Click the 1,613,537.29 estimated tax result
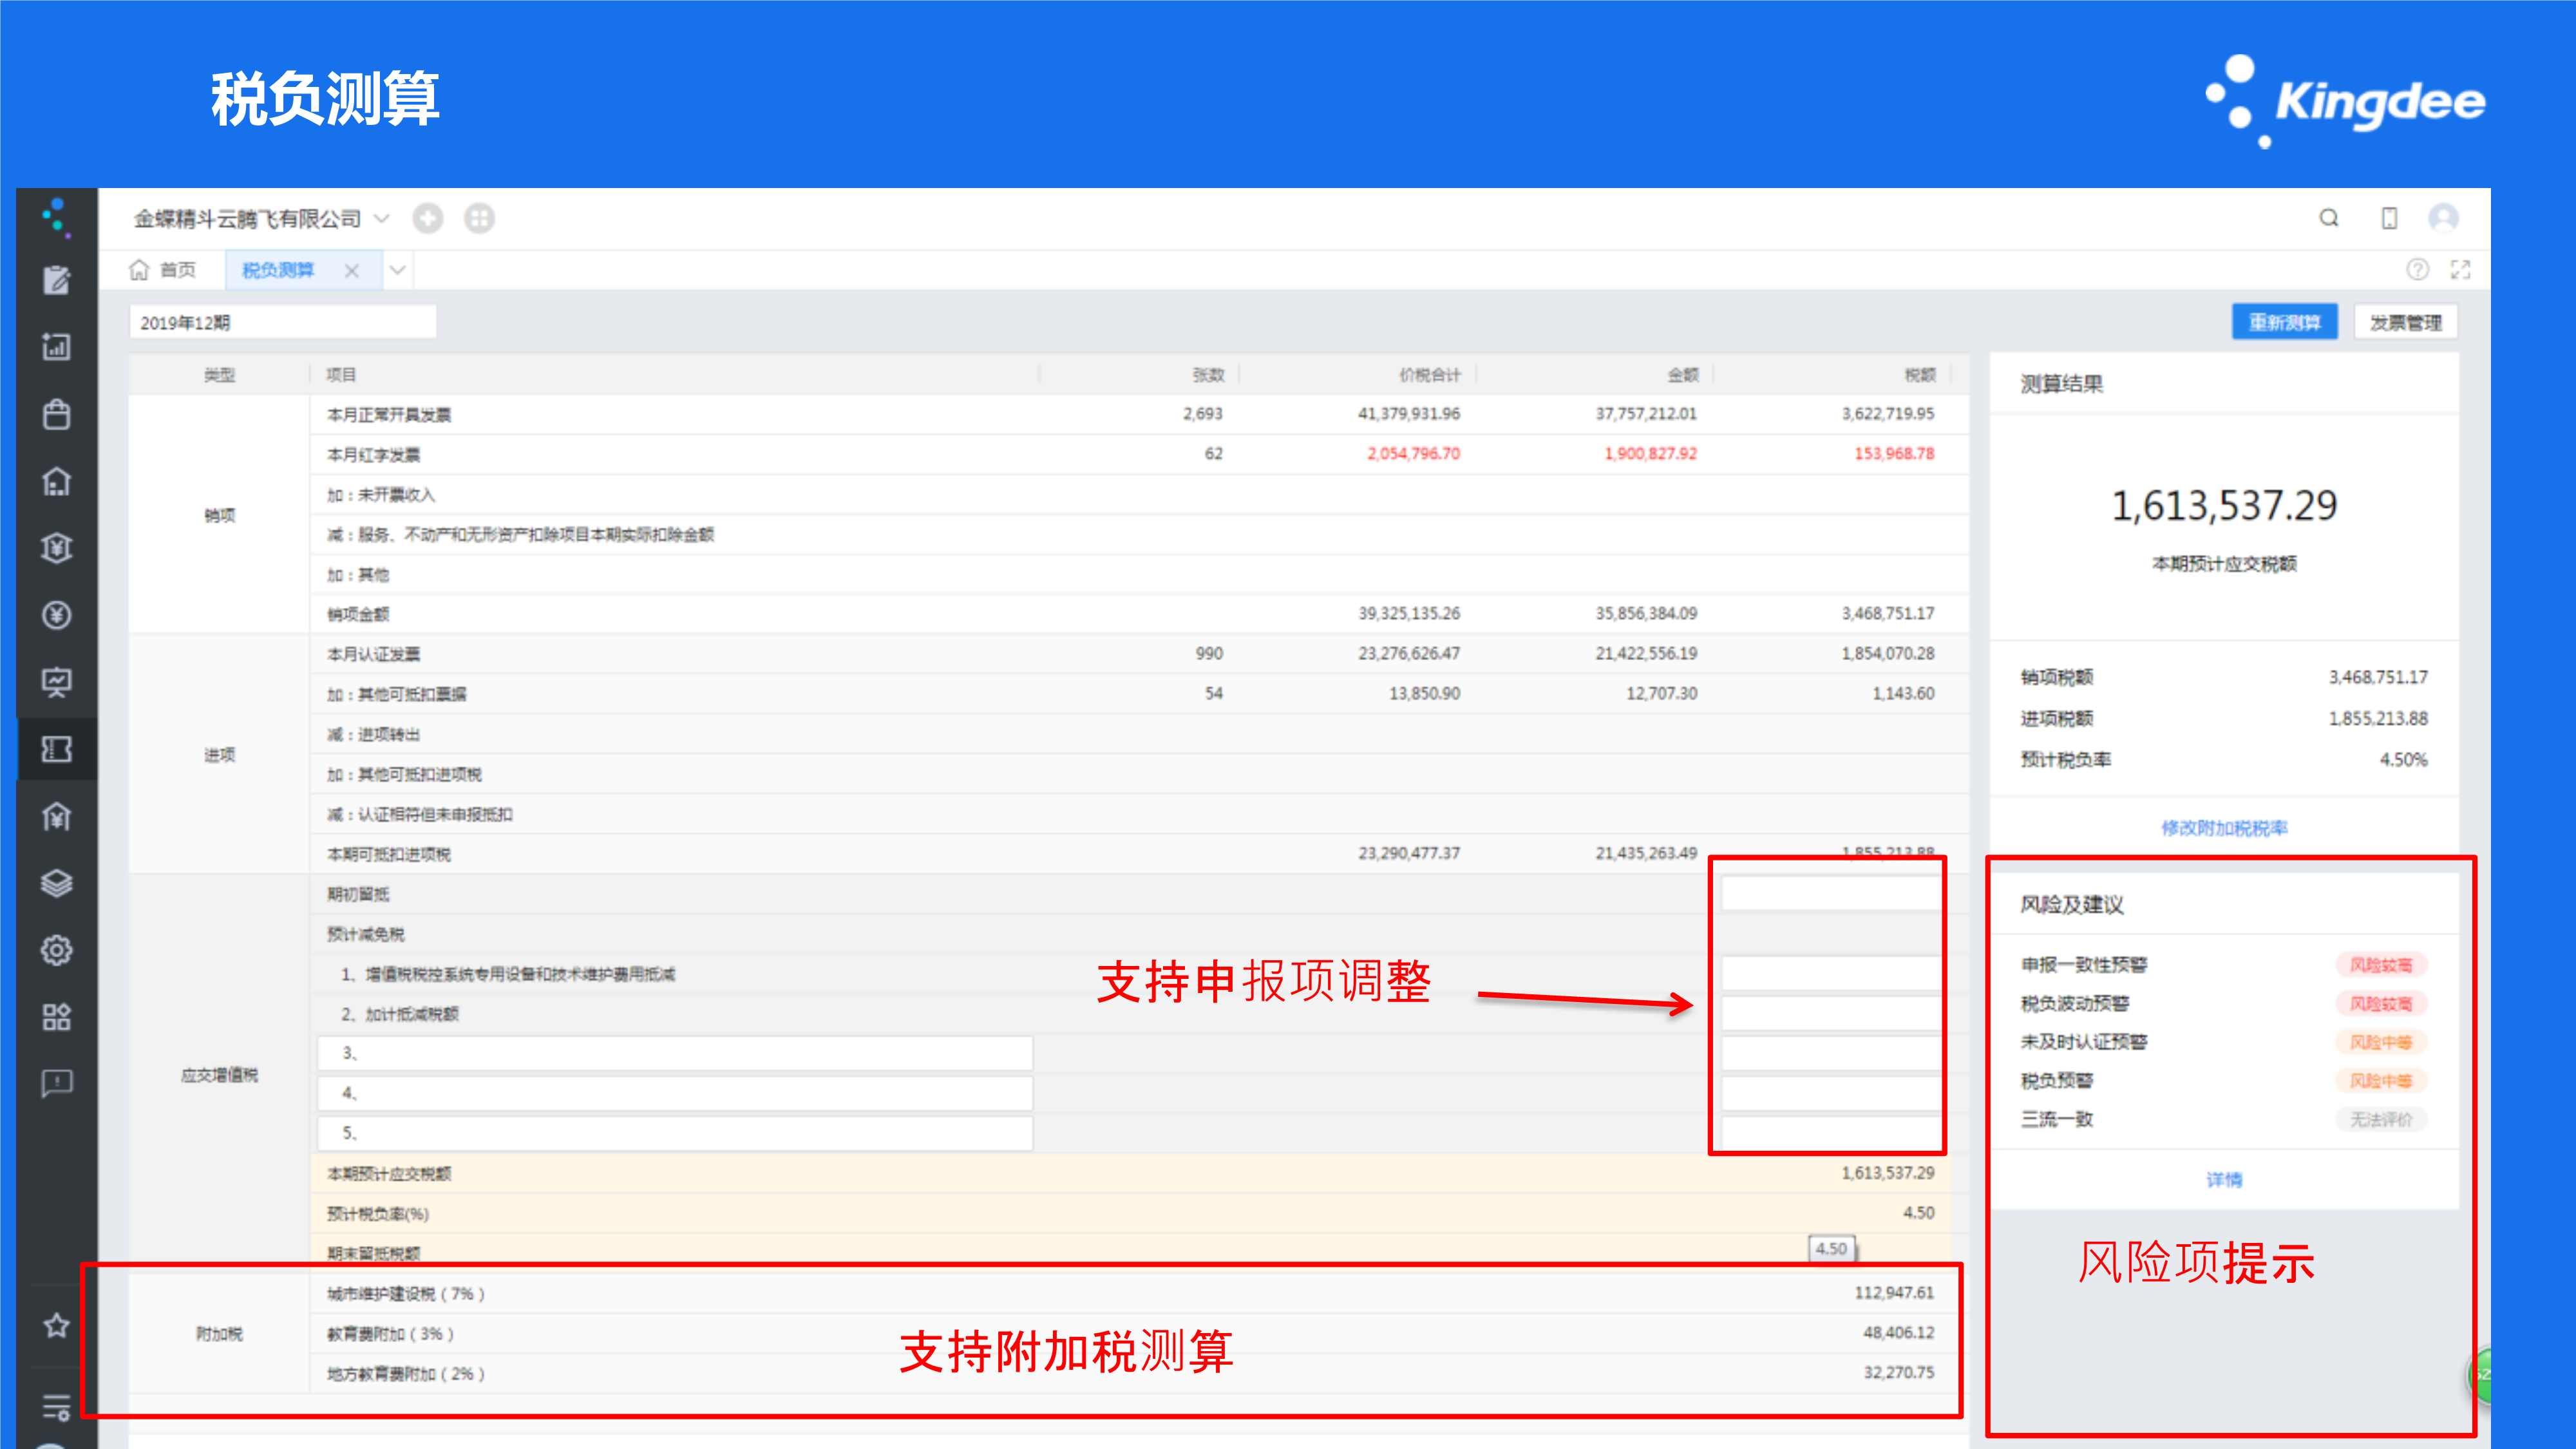This screenshot has height=1449, width=2576. [2224, 505]
